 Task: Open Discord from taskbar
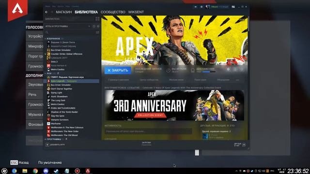[x=46, y=171]
